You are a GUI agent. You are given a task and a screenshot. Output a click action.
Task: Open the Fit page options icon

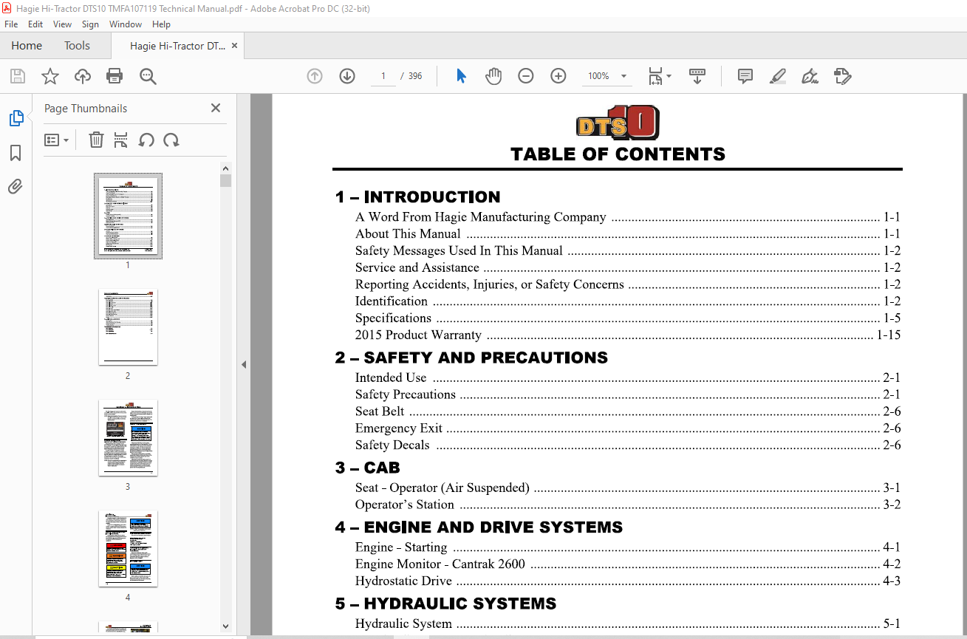coord(659,76)
